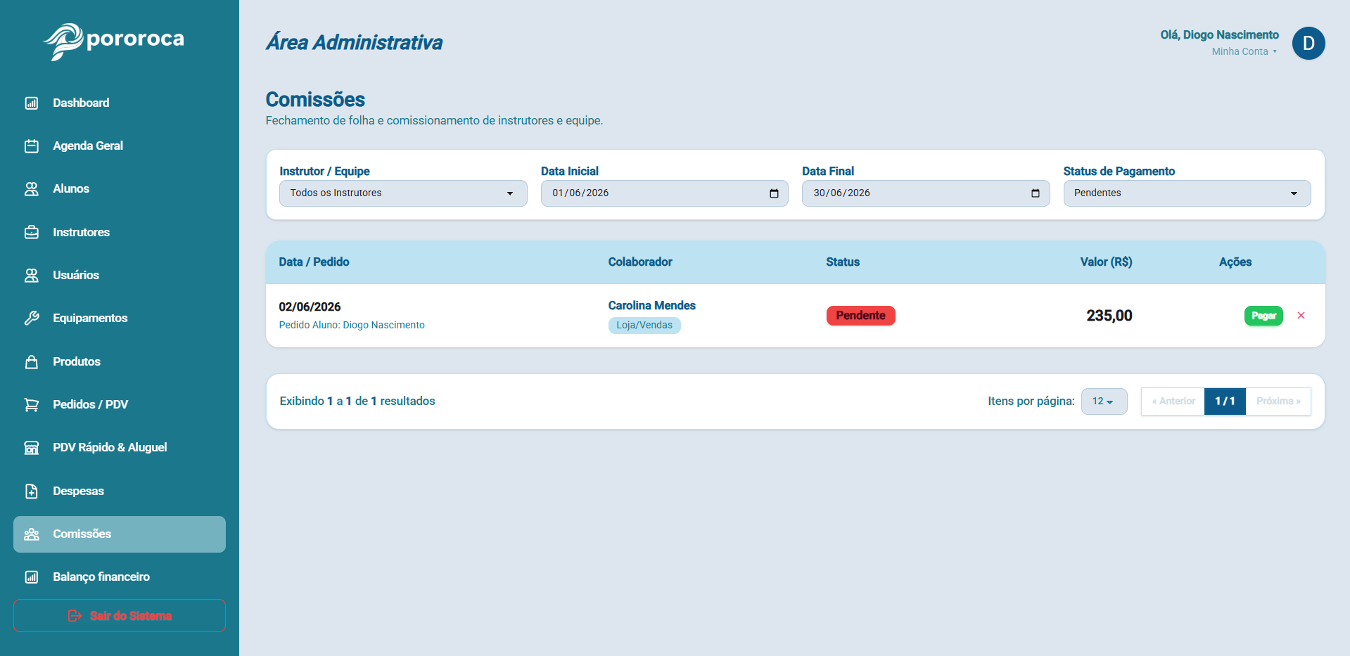Open Usuários page

pos(120,276)
